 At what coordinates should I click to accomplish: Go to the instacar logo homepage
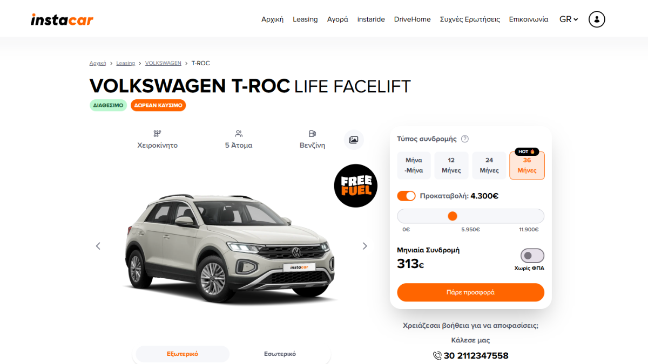62,20
